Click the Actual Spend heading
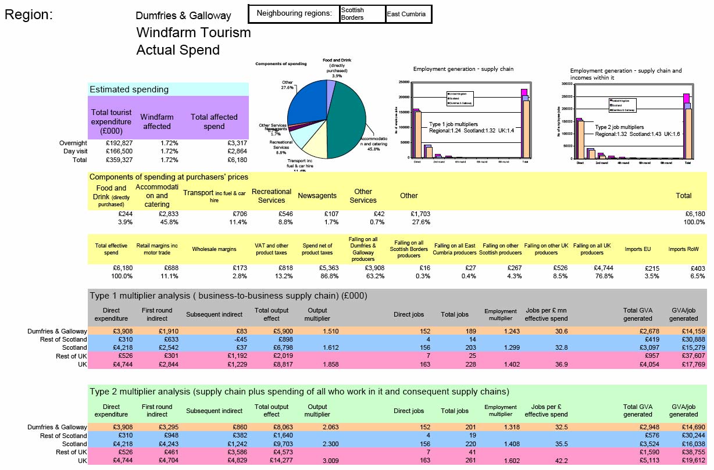Viewport: 714px width, 470px height. [x=178, y=50]
